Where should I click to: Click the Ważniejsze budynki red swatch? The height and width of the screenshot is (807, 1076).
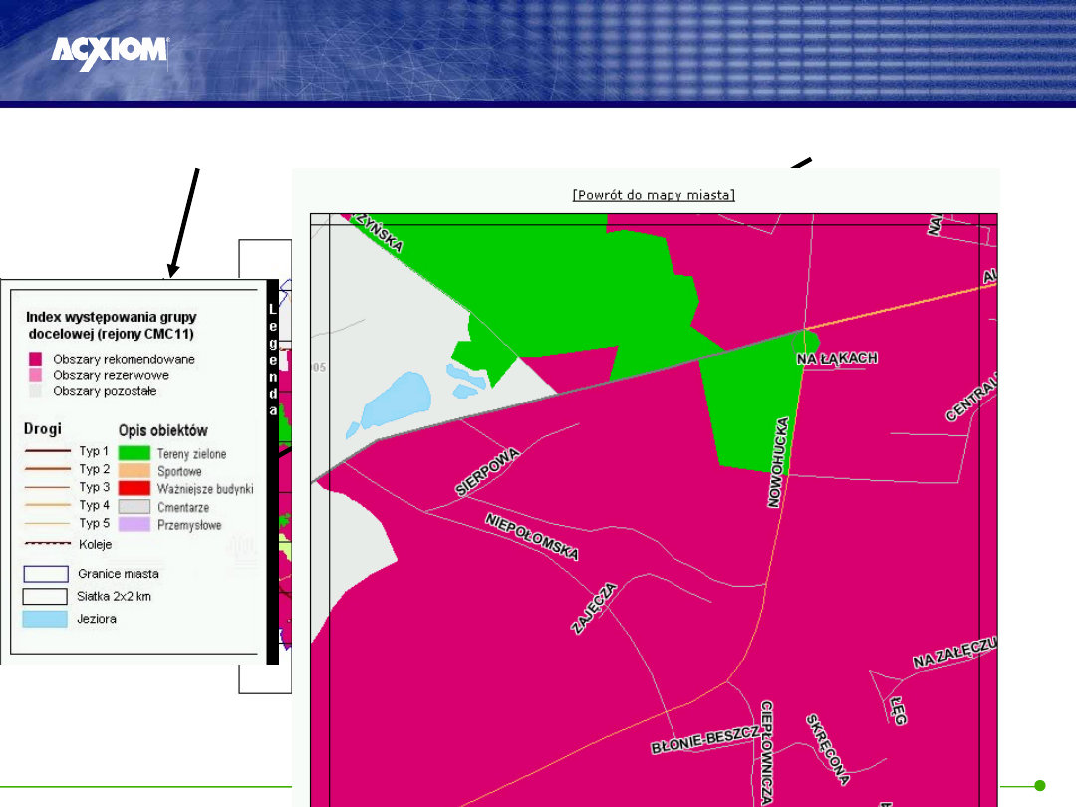[133, 489]
